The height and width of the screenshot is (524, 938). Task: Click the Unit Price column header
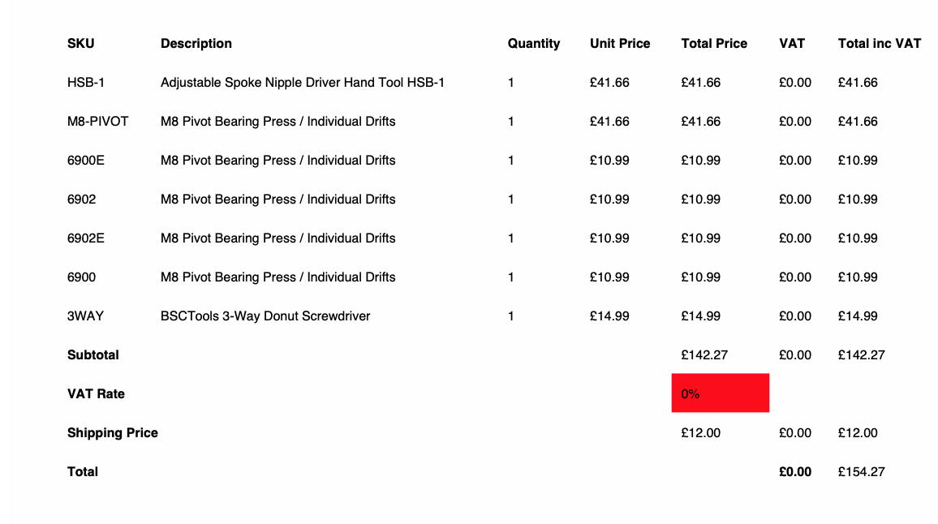click(x=620, y=43)
